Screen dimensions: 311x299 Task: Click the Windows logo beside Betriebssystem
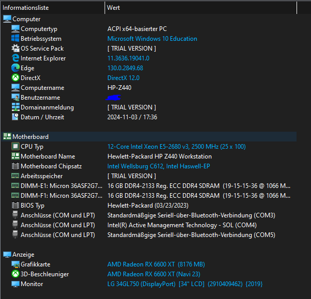(15, 39)
